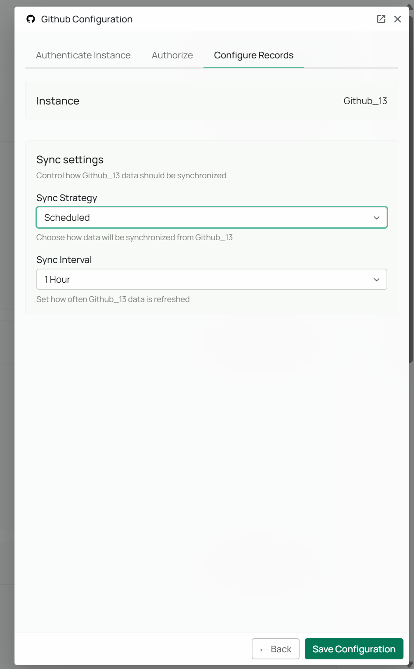Image resolution: width=414 pixels, height=669 pixels.
Task: Select the Configure Records tab
Action: [253, 55]
